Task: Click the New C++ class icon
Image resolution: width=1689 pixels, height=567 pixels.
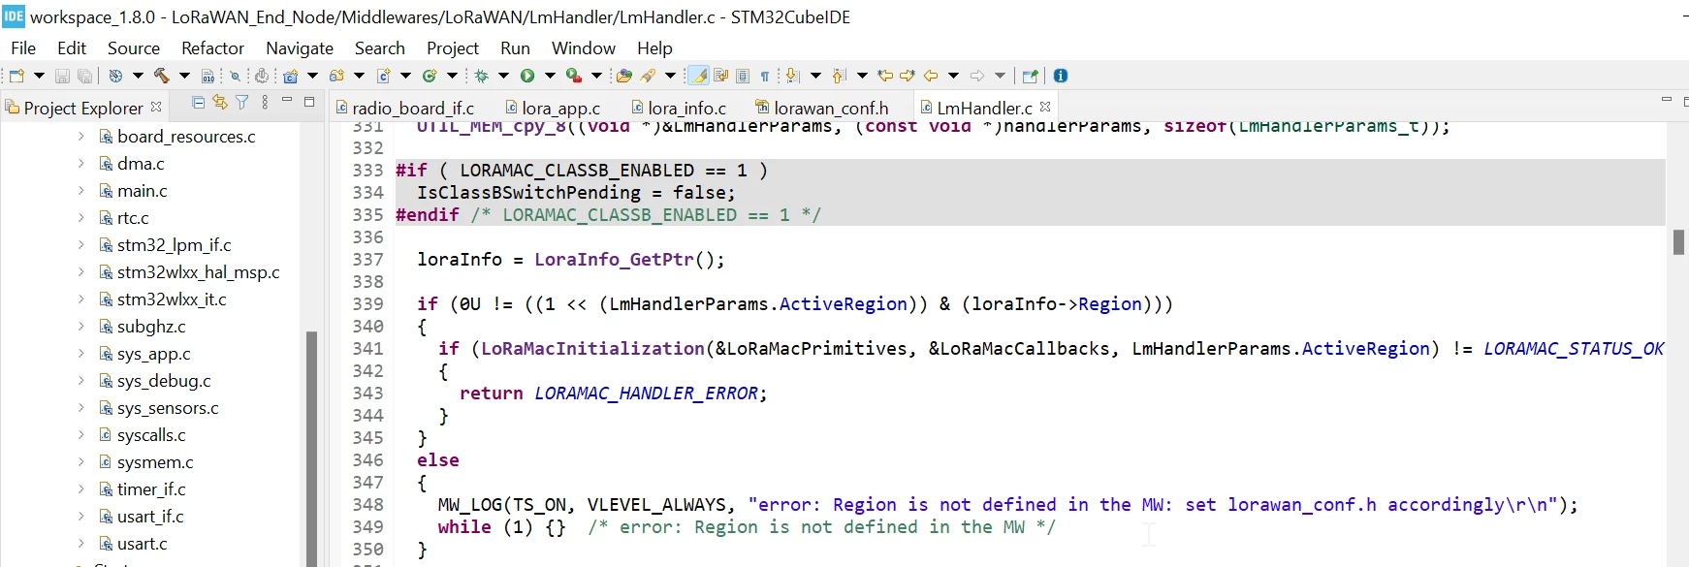Action: (x=430, y=76)
